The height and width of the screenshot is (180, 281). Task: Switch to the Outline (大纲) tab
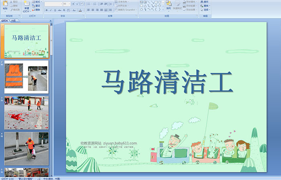pyautogui.click(x=13, y=20)
